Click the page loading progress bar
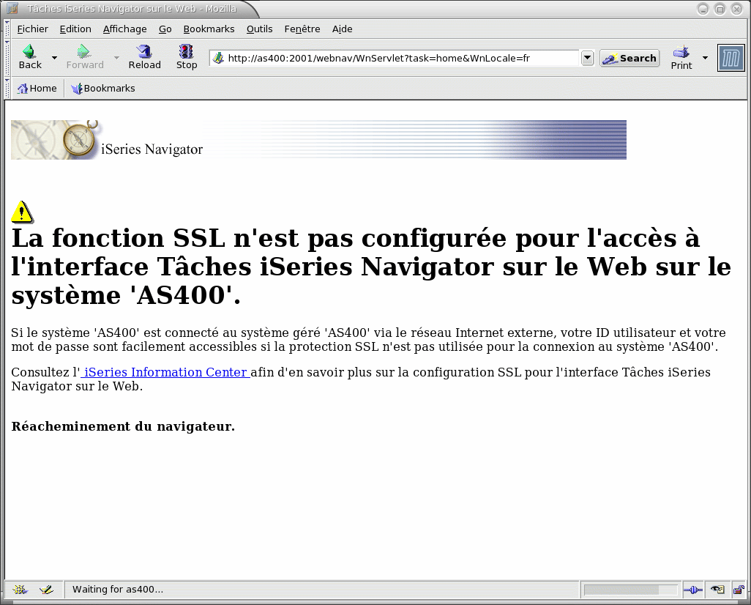 [x=630, y=590]
